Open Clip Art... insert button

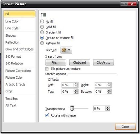(x=103, y=63)
